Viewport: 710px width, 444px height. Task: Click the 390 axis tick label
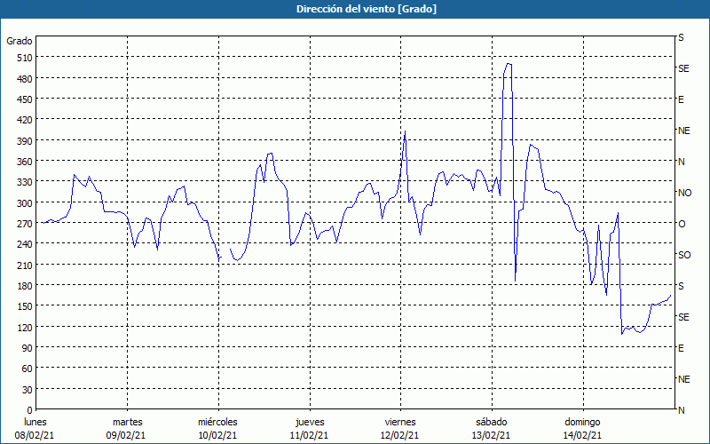point(25,141)
